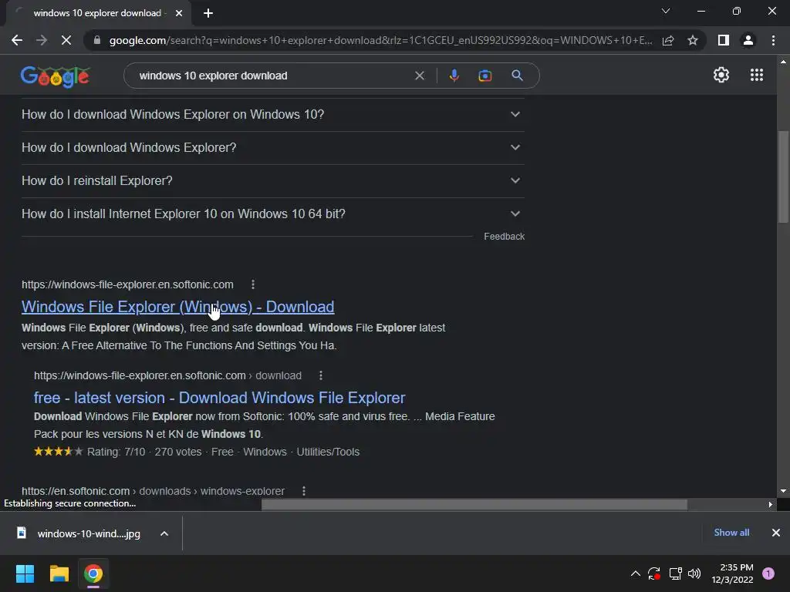Click the forward navigation arrow
The width and height of the screenshot is (790, 592).
click(42, 40)
